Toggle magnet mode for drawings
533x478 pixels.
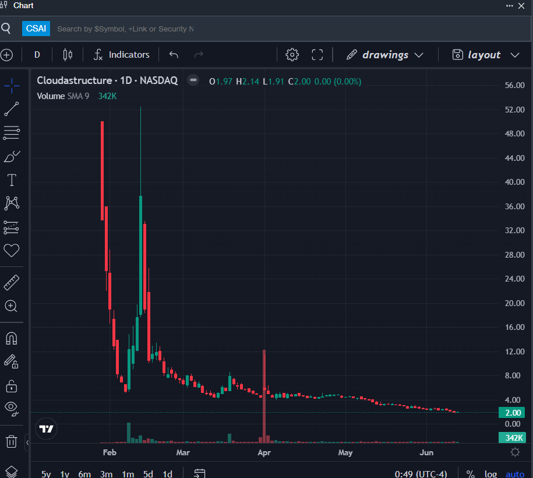click(12, 339)
